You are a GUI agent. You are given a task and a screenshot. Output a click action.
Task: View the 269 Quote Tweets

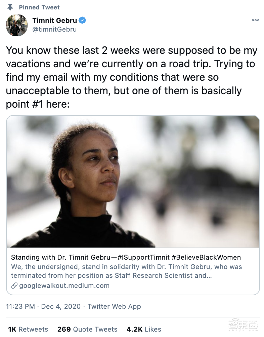click(x=87, y=329)
